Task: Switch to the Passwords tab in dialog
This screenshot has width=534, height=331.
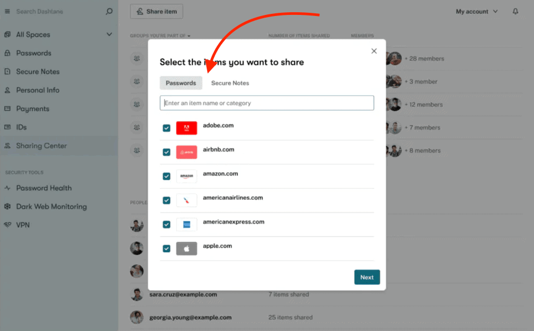Action: (x=181, y=83)
